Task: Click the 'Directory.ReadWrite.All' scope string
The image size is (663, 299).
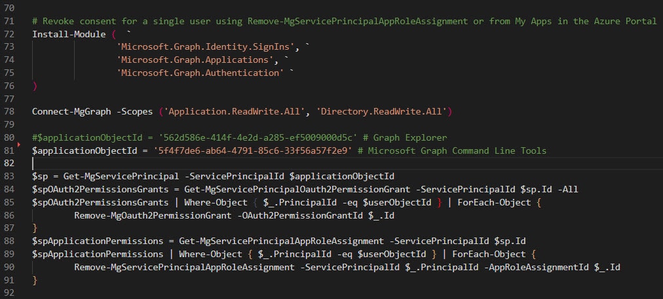Action: 382,111
